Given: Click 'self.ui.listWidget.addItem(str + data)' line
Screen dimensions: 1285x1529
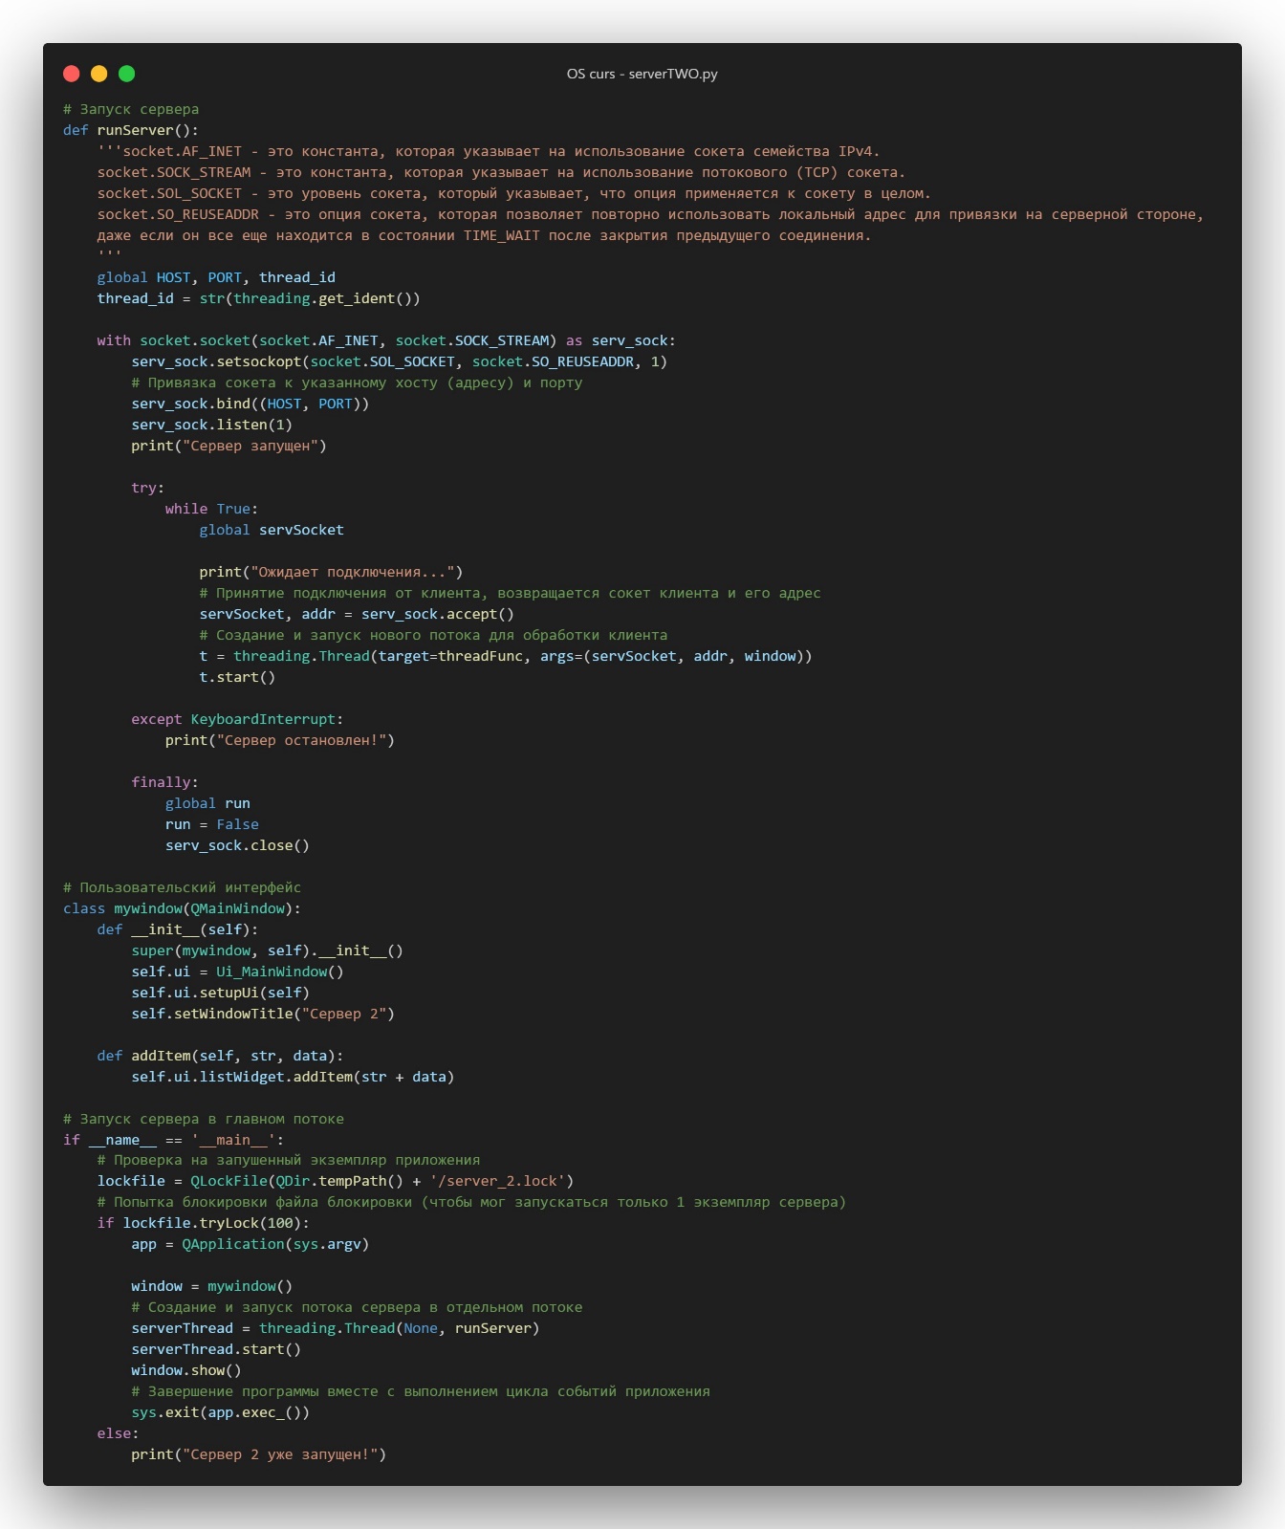Looking at the screenshot, I should pos(293,1077).
